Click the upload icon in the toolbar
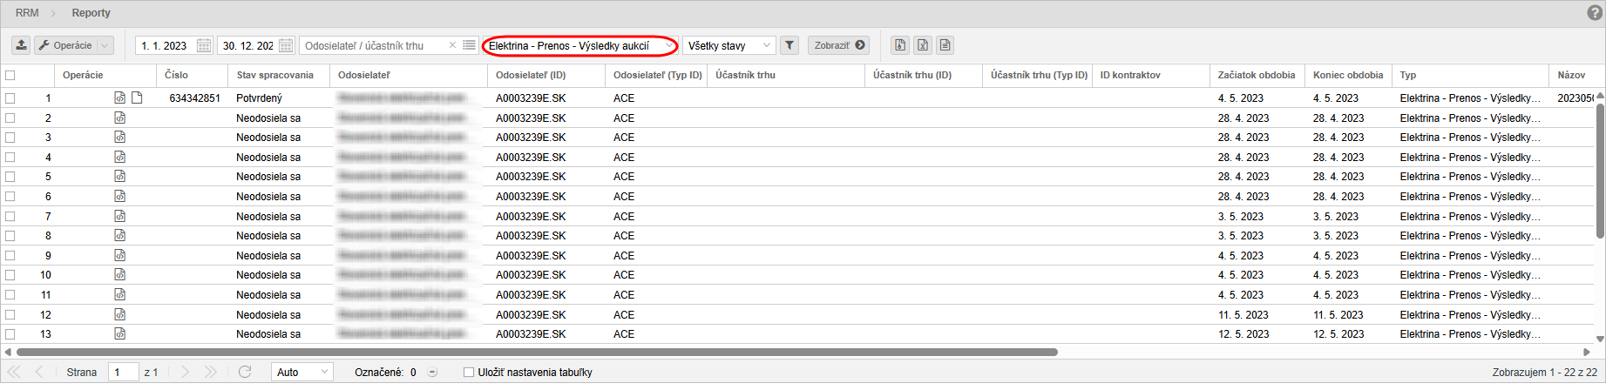Screen dimensions: 1606x390 point(21,45)
